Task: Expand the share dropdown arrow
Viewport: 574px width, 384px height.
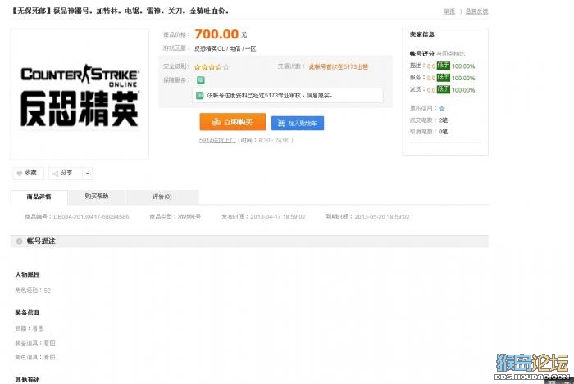Action: pyautogui.click(x=87, y=174)
